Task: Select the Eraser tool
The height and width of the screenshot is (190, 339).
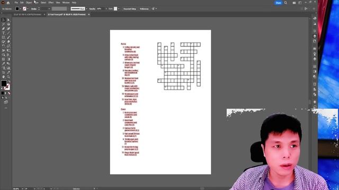Action: pyautogui.click(x=8, y=42)
